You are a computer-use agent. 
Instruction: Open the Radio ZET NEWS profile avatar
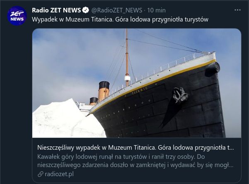point(17,16)
